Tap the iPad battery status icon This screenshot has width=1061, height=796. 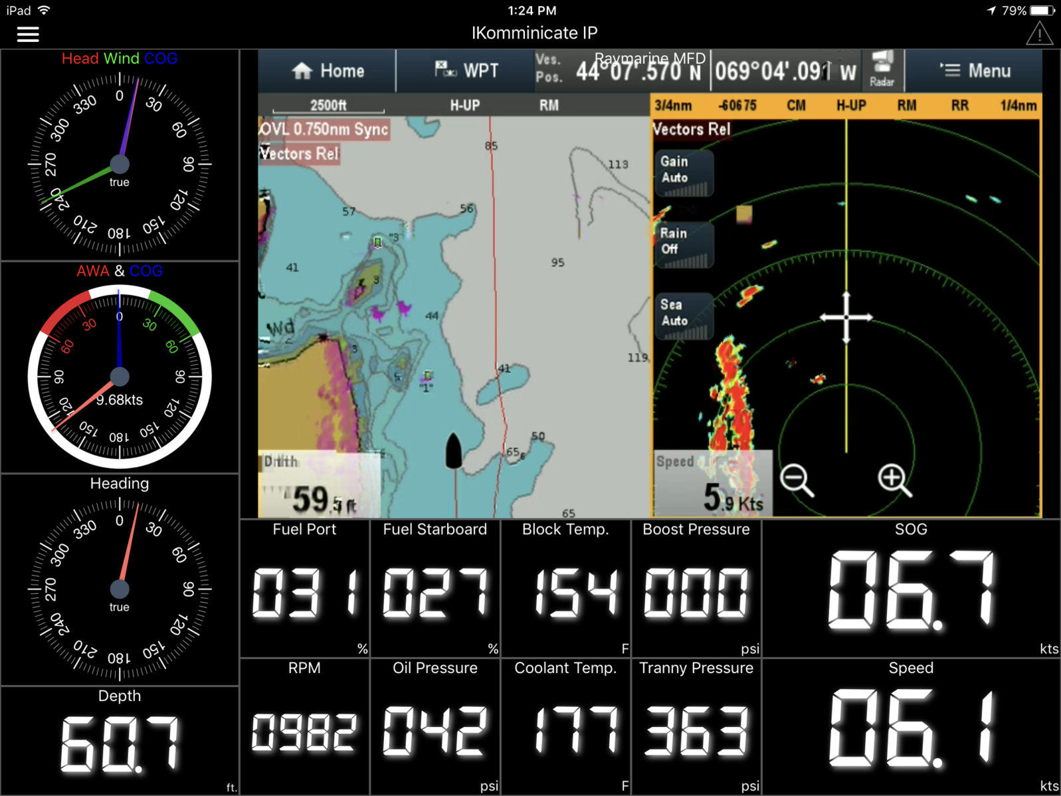point(1042,11)
